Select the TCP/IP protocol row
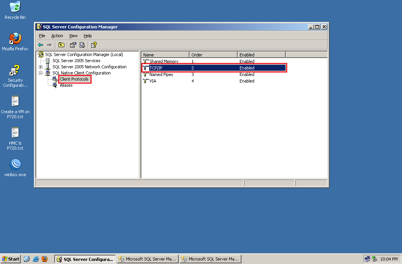 tap(214, 68)
